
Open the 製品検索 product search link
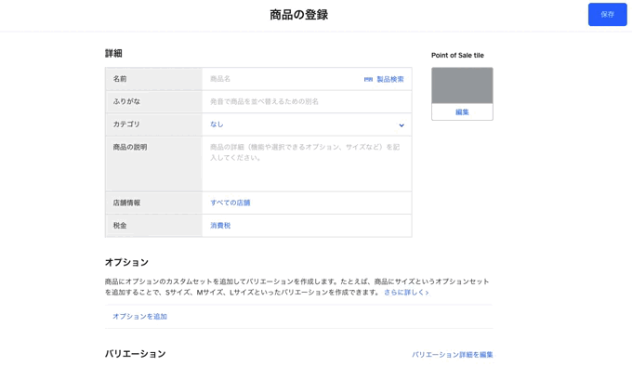(389, 79)
